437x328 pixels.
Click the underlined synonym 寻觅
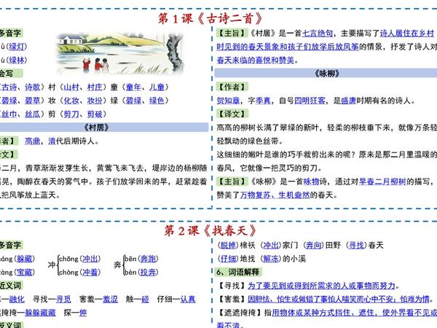click(63, 300)
